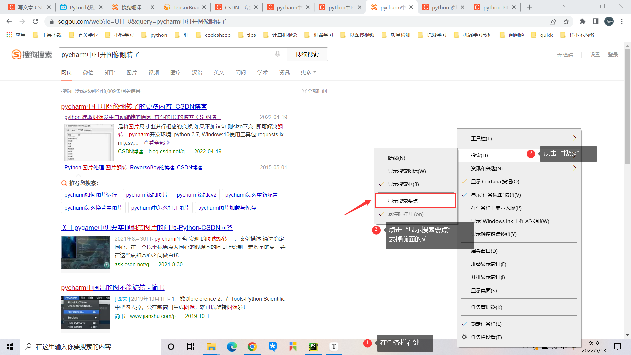The width and height of the screenshot is (631, 355).
Task: Reload the page with refresh icon
Action: [x=35, y=22]
